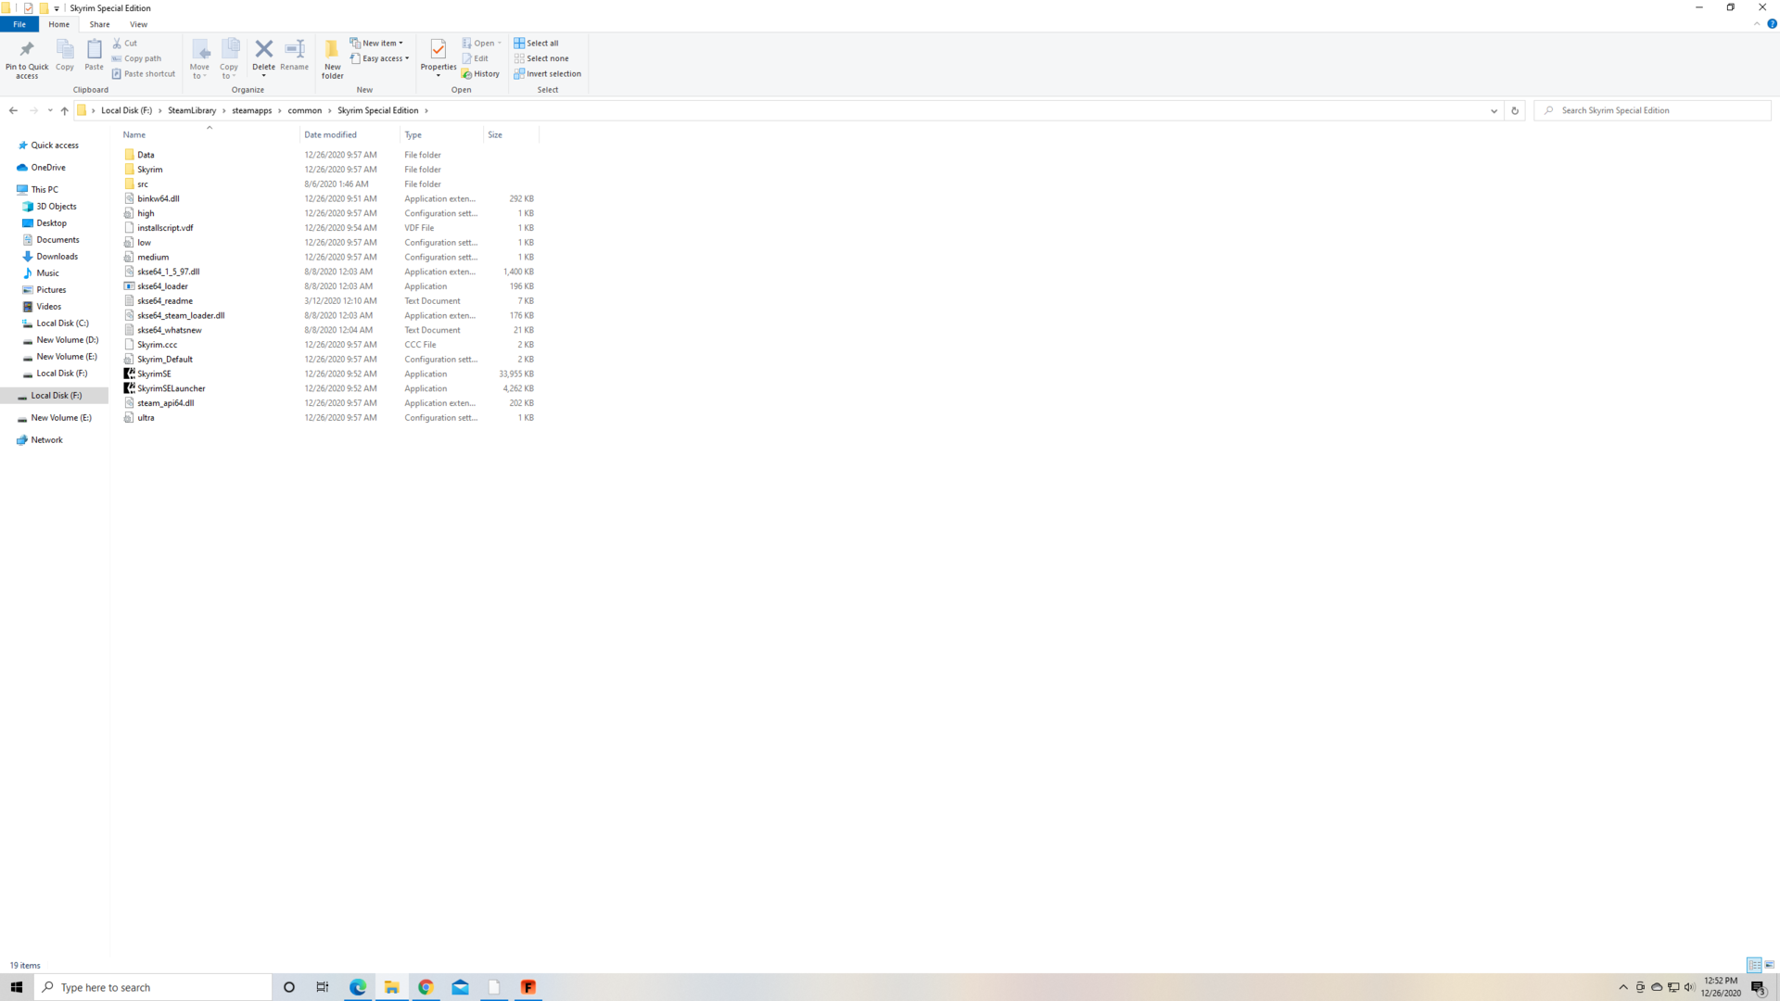This screenshot has height=1001, width=1780.
Task: Open Quick Access Toolbar customize dropdown
Action: (57, 8)
